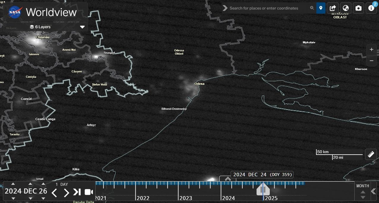
Task: Zoom in with the plus button
Action: click(x=372, y=50)
